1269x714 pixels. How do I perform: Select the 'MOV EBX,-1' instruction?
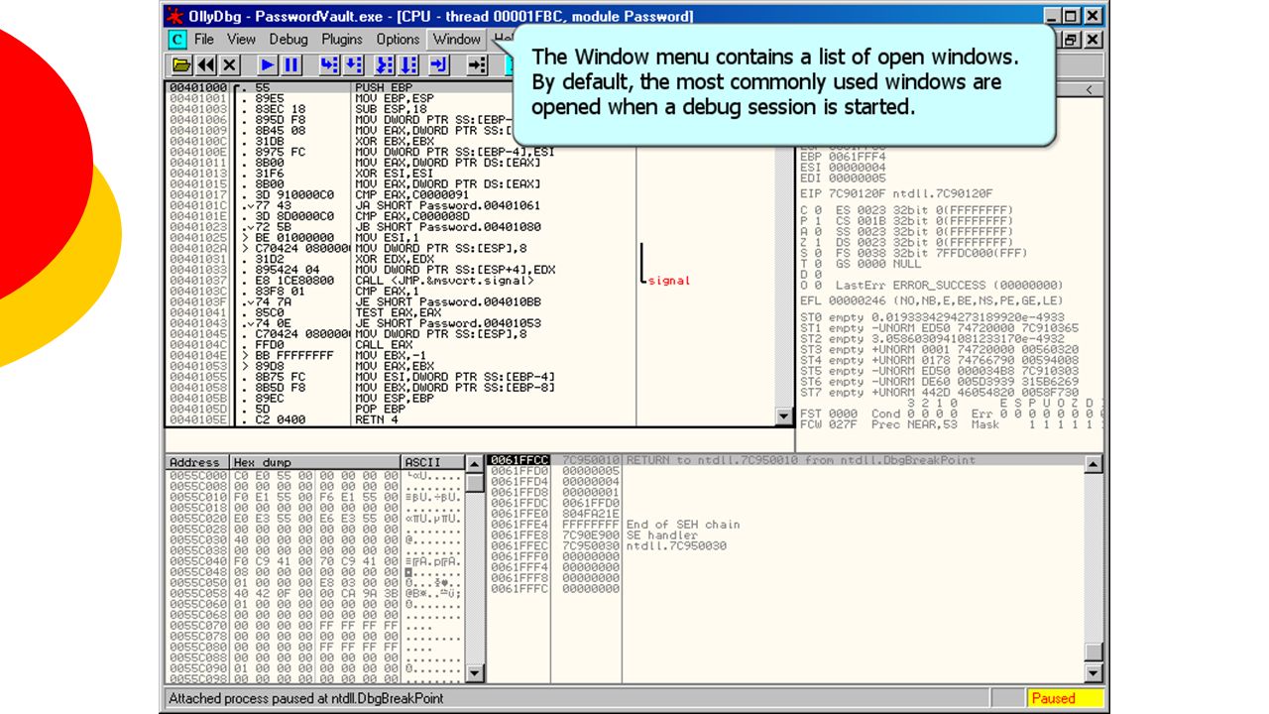[390, 355]
